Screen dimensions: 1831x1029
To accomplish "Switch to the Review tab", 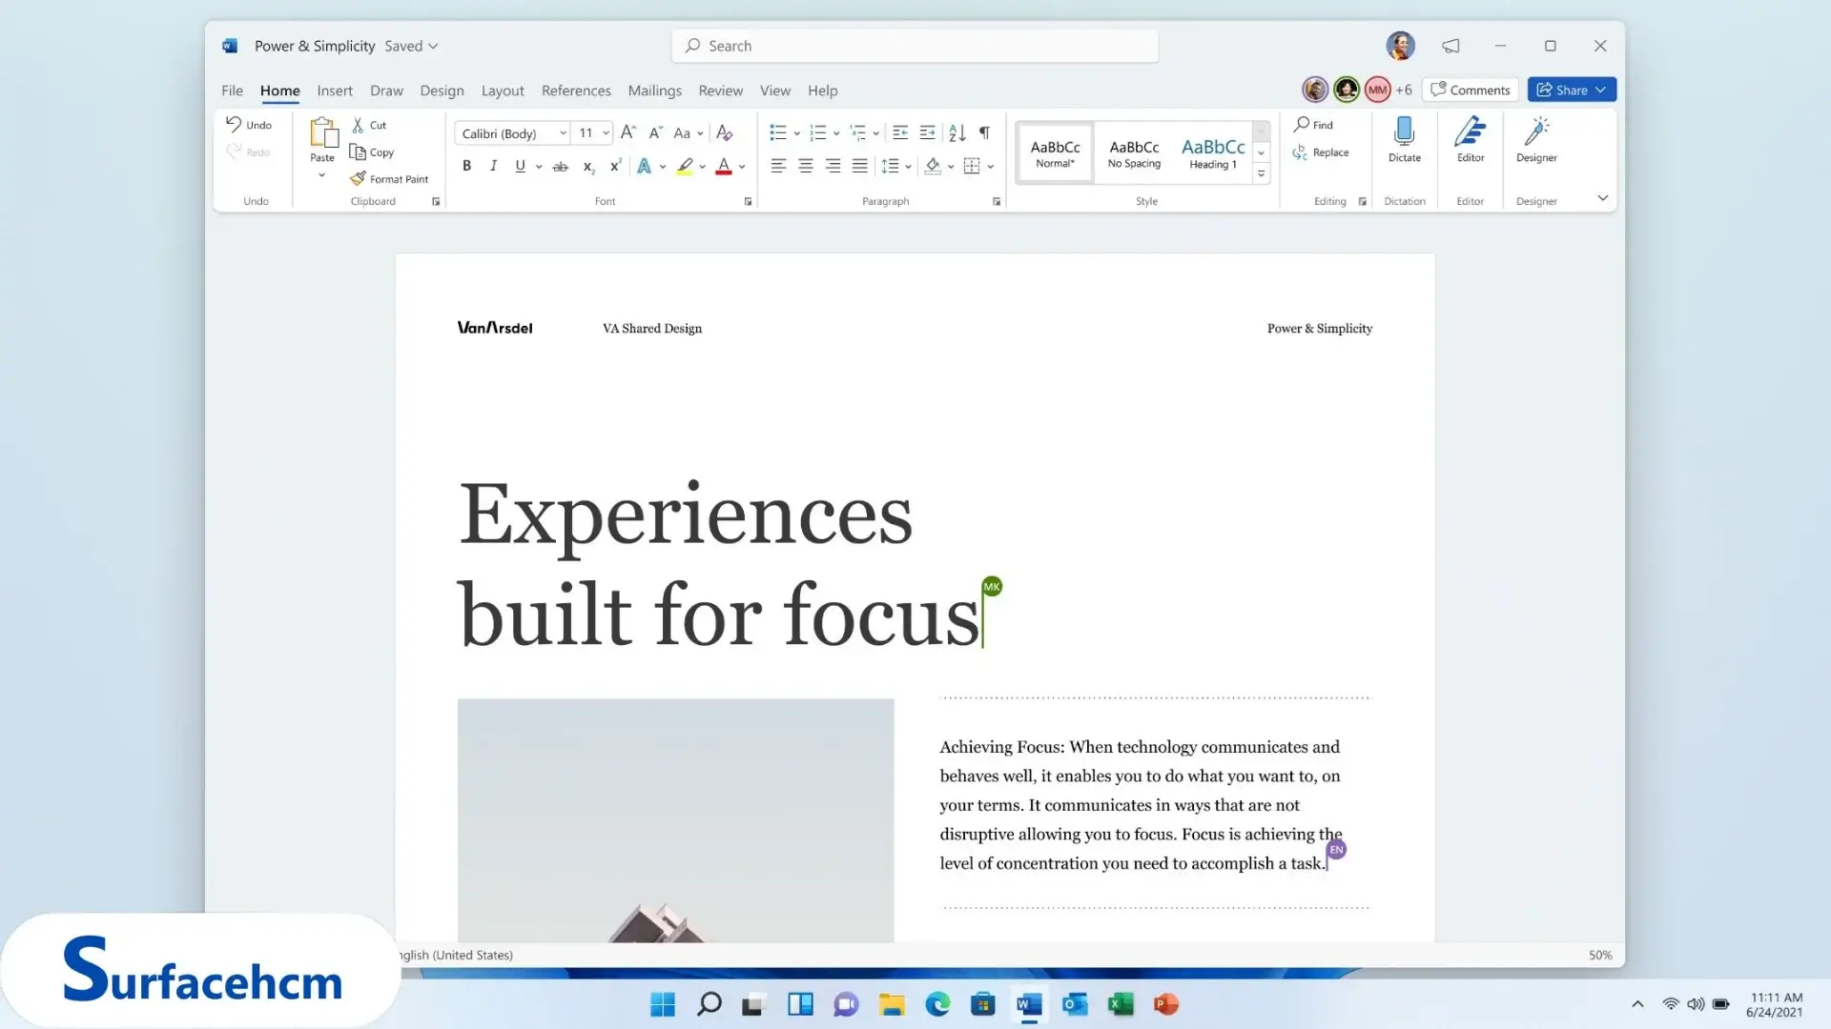I will coord(720,91).
